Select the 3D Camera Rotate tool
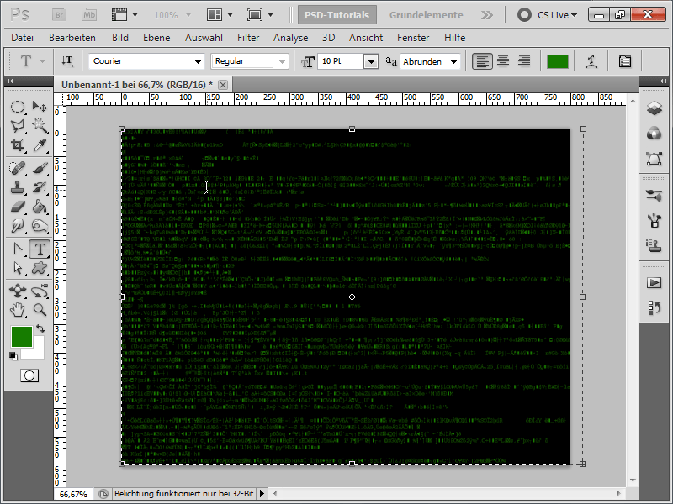 (x=40, y=291)
